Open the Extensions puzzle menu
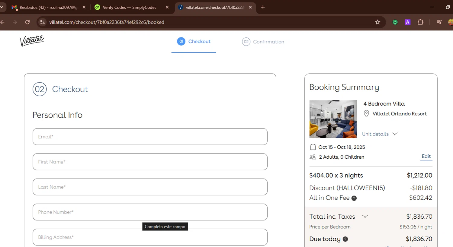 (420, 22)
